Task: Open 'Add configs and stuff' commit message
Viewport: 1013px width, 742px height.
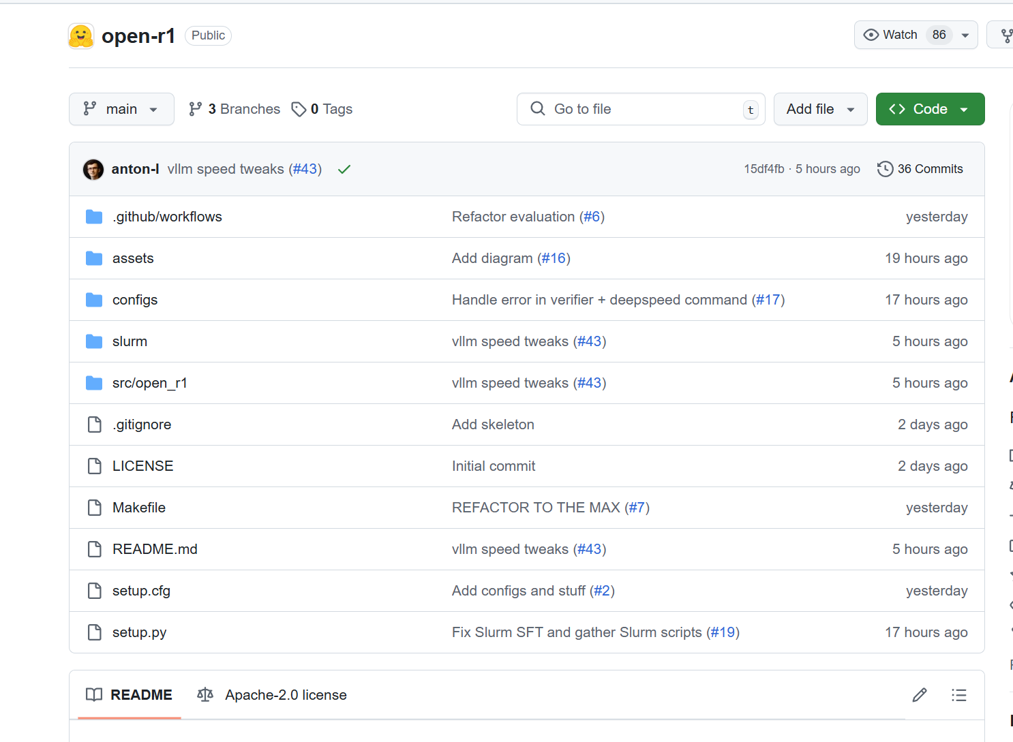Action: point(519,591)
